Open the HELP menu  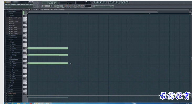pos(31,5)
